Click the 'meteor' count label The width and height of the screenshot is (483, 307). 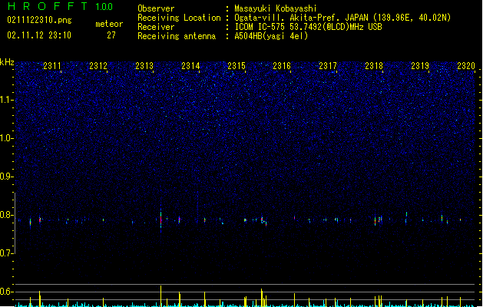tap(109, 24)
